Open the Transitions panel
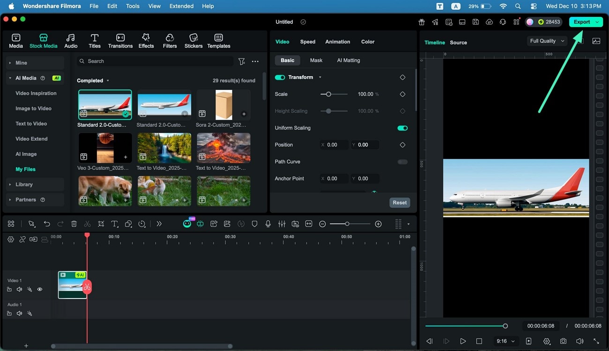This screenshot has width=609, height=351. [120, 40]
